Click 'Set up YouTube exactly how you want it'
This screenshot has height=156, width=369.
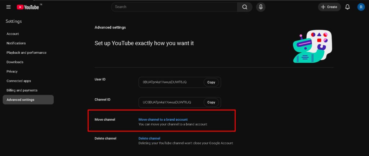point(144,43)
